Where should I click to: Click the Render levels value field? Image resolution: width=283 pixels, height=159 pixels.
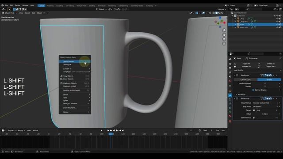point(265,87)
